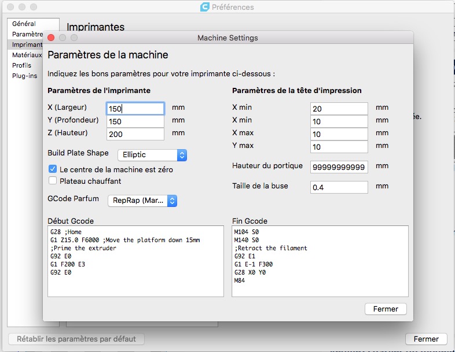Click ';Retract the filament' comment line
Image resolution: width=455 pixels, height=352 pixels.
coord(271,248)
